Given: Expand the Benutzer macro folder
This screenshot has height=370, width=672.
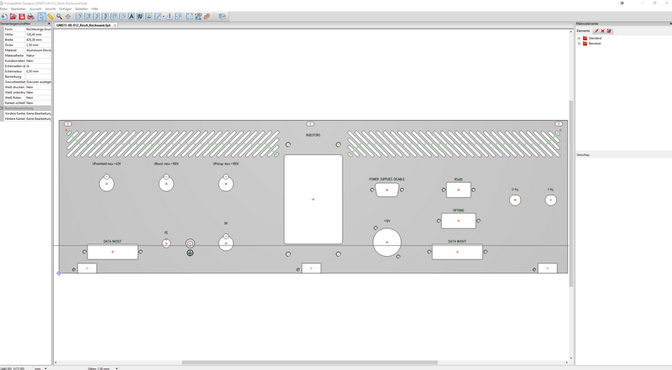Looking at the screenshot, I should tap(579, 44).
